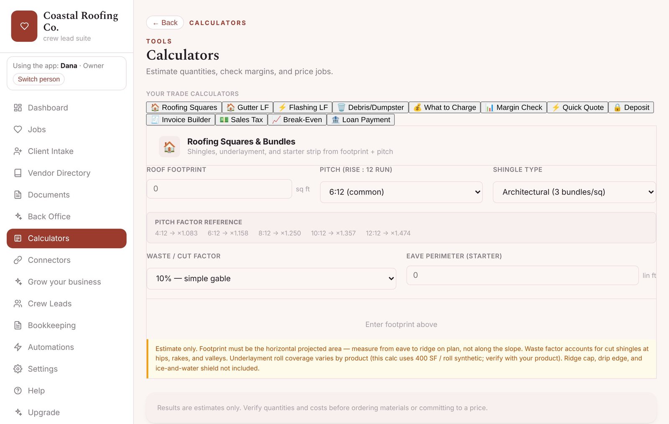This screenshot has height=424, width=669.
Task: Click the Back button
Action: 165,23
